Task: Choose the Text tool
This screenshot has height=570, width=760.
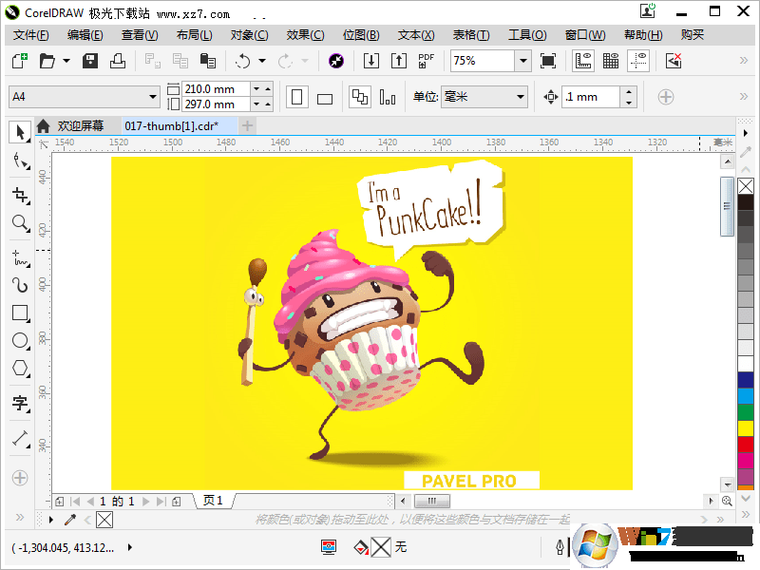Action: (x=19, y=403)
